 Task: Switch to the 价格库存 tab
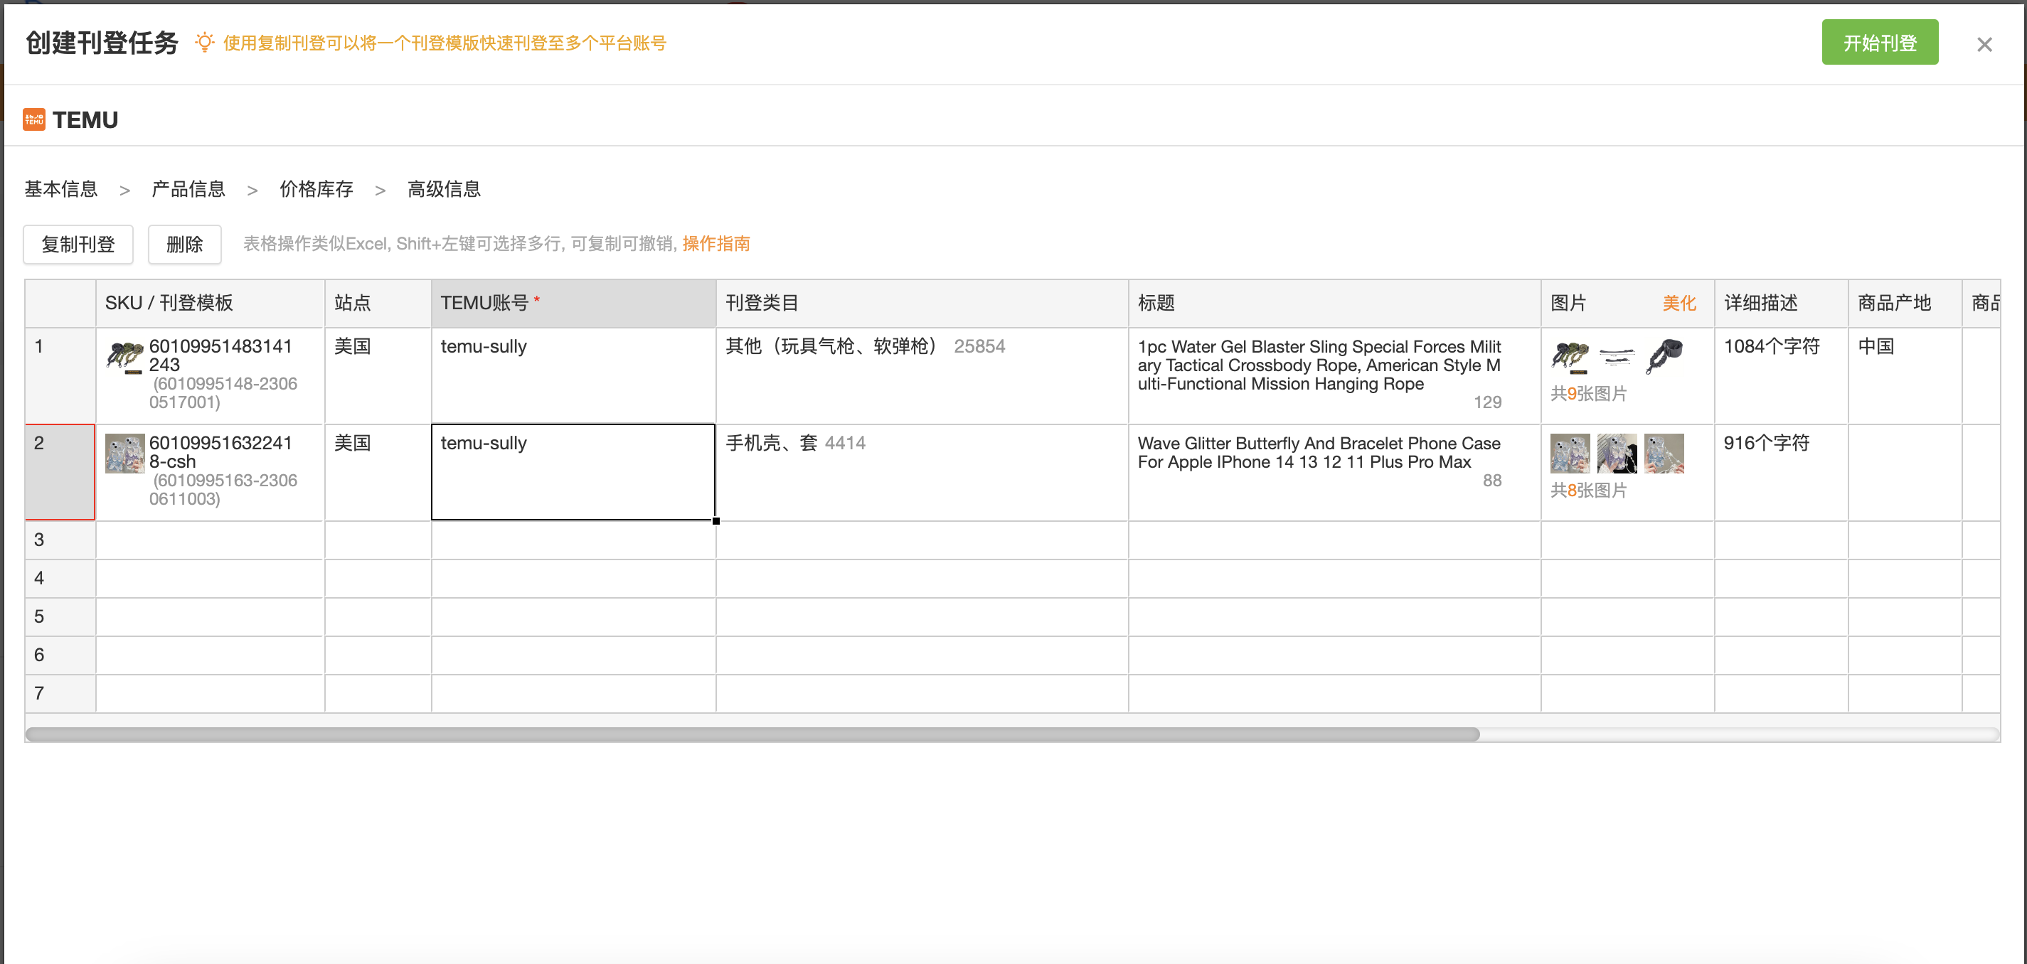click(x=316, y=190)
